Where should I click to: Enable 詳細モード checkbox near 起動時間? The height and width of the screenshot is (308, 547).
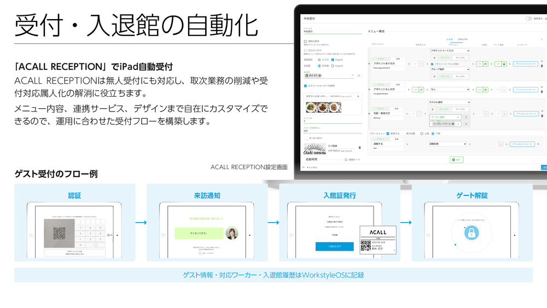(346, 160)
